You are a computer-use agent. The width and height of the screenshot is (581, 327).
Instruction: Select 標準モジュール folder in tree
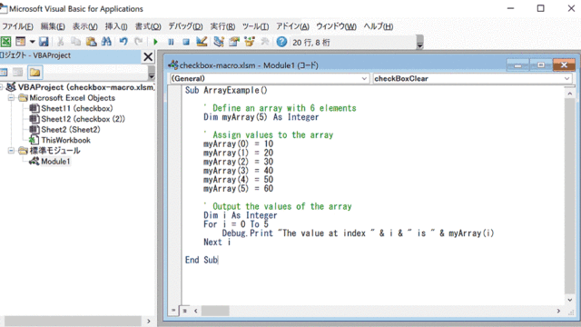54,151
